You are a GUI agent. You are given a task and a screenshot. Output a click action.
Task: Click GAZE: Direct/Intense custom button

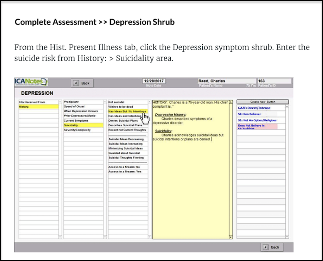click(x=261, y=108)
